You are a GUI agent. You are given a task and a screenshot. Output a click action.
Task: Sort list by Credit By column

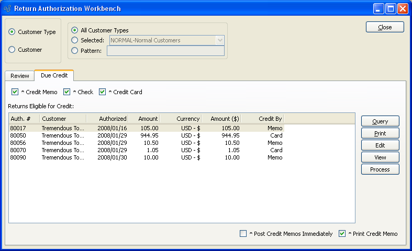[262, 119]
